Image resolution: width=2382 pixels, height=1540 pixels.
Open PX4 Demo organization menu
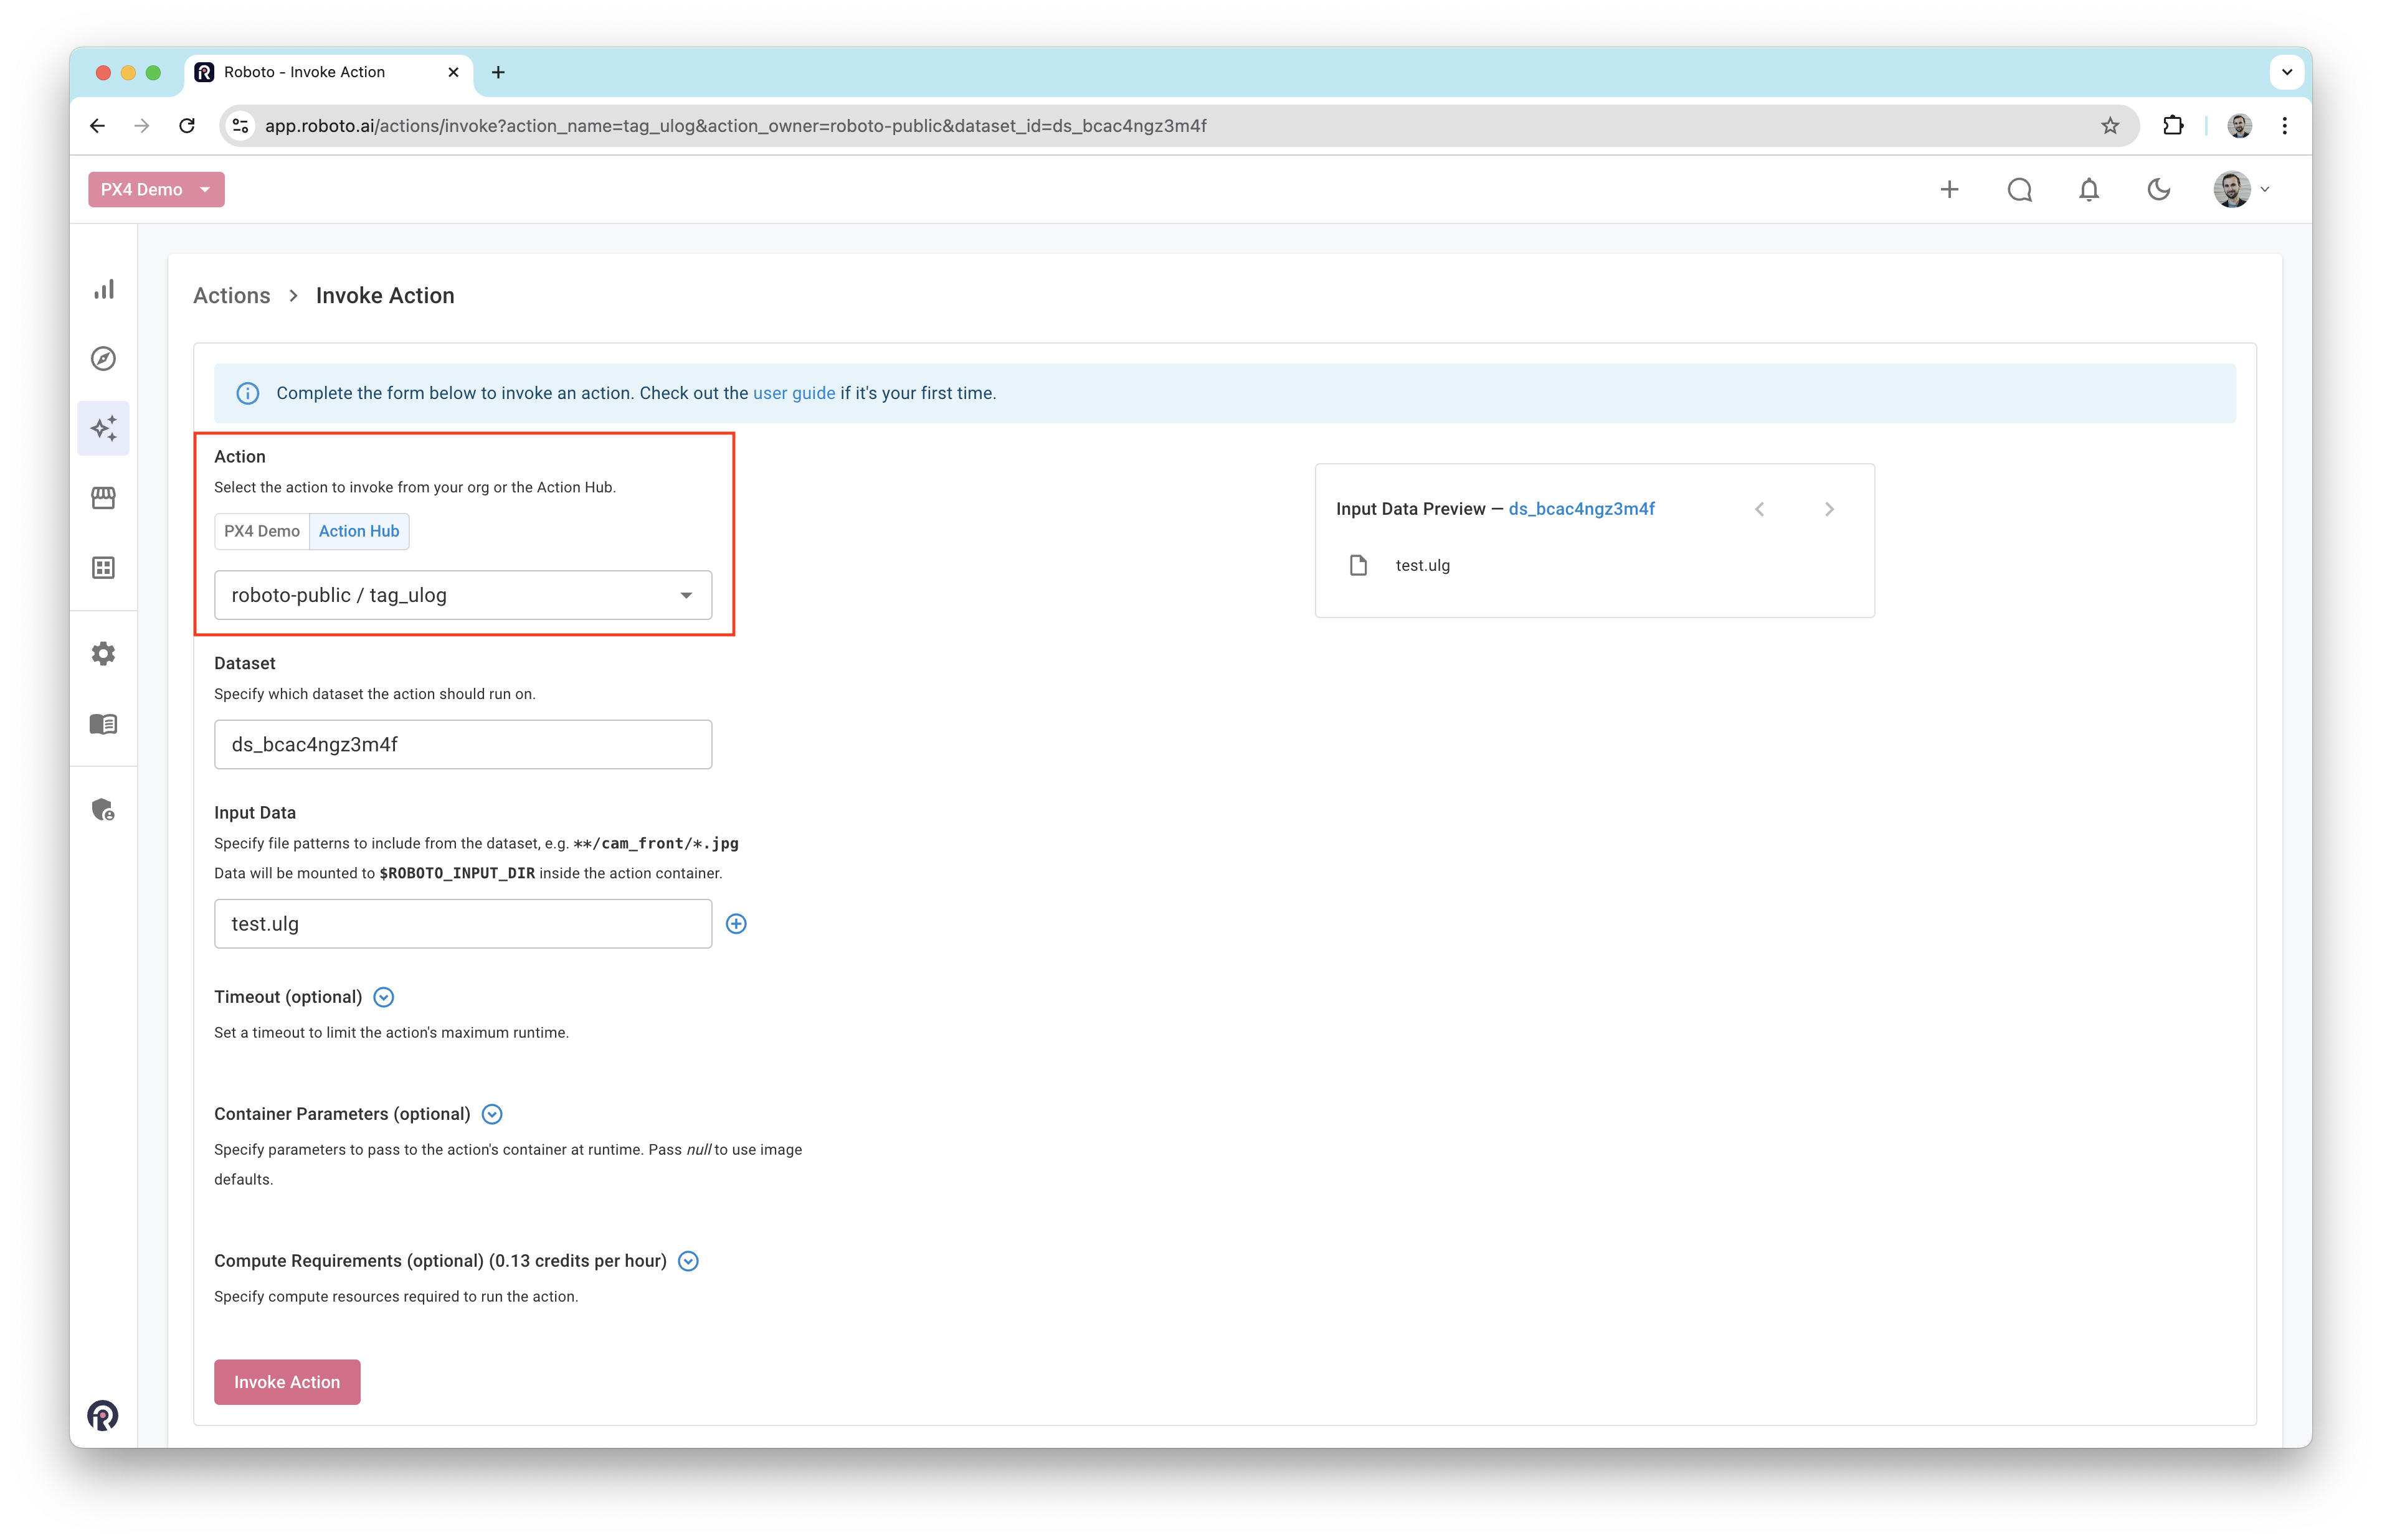point(156,190)
